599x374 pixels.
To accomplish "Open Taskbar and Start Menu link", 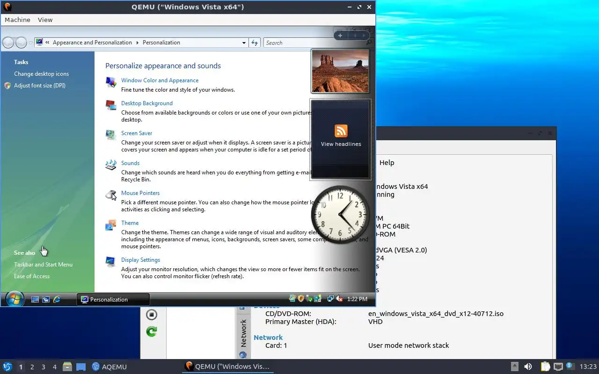I will (x=43, y=265).
